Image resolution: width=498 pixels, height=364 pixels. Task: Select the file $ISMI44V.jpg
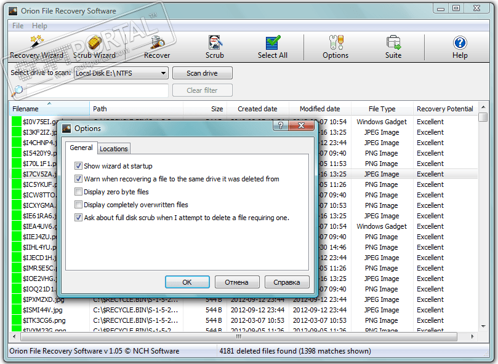coord(42,310)
